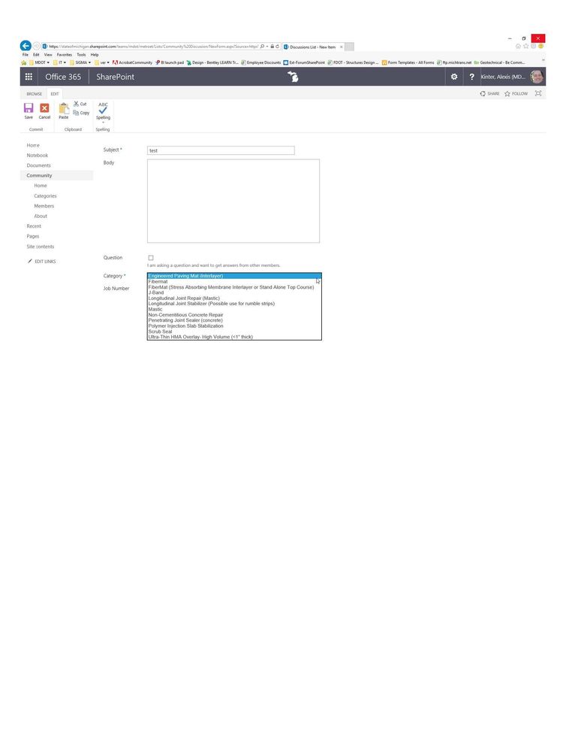The image size is (566, 751).
Task: Save the discussion item
Action: point(29,111)
